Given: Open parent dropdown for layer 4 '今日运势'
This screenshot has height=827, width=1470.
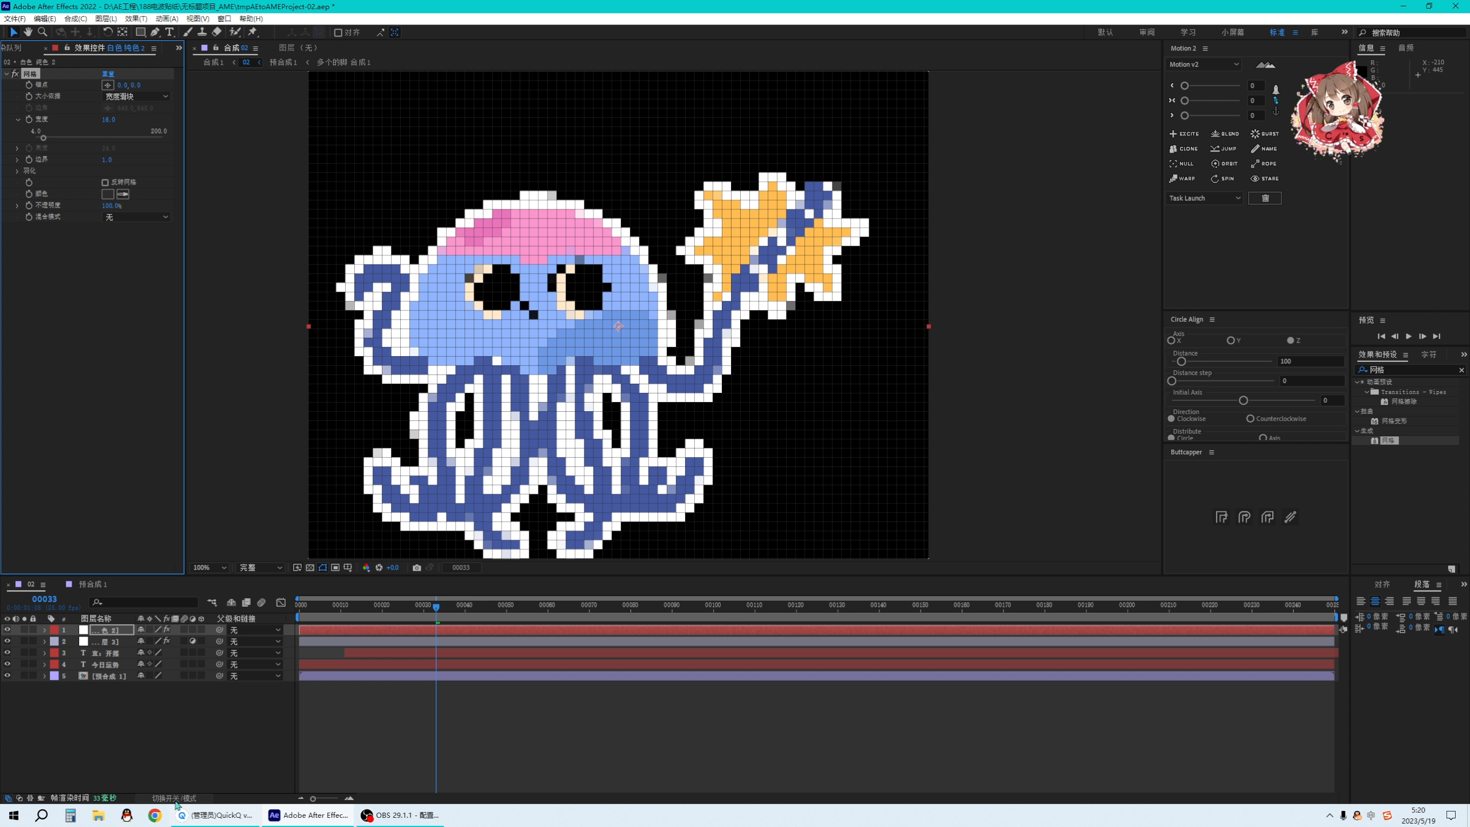Looking at the screenshot, I should click(x=255, y=665).
